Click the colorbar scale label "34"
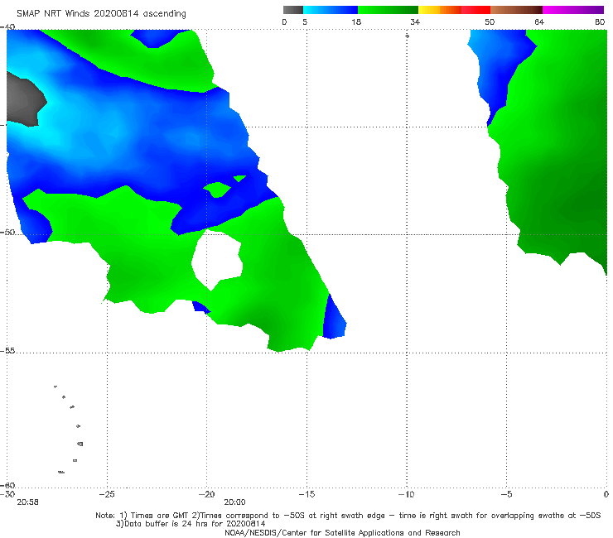This screenshot has height=538, width=613. pos(415,22)
